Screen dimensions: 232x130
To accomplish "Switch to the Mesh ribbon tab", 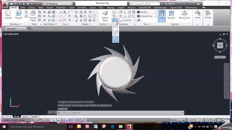I will point(41,8).
